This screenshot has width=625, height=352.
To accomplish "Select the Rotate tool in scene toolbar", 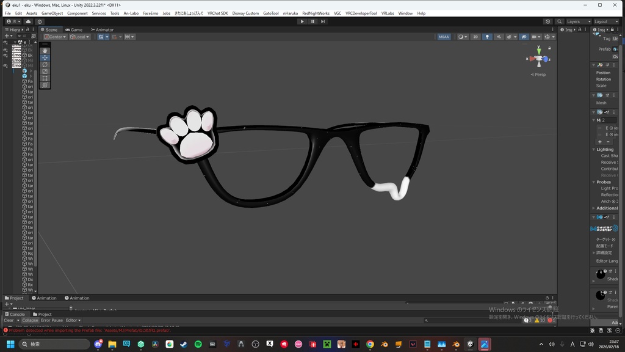I will pyautogui.click(x=45, y=64).
